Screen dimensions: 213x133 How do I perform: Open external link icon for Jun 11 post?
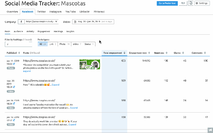coord(14,64)
